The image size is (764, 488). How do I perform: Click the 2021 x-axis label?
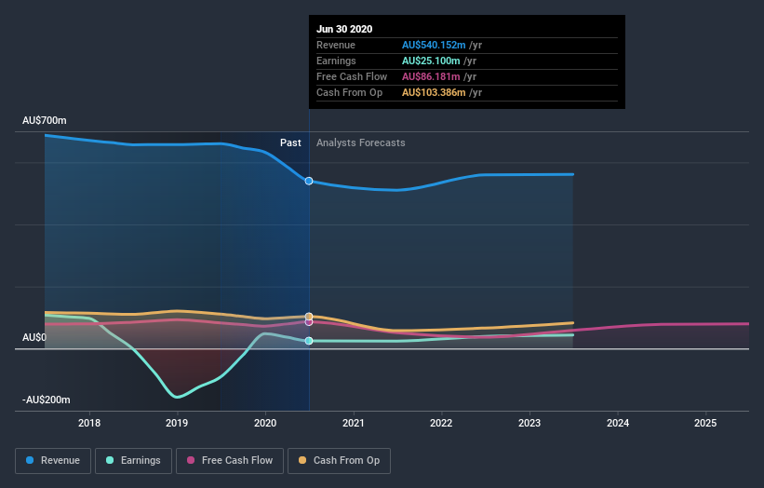(354, 423)
